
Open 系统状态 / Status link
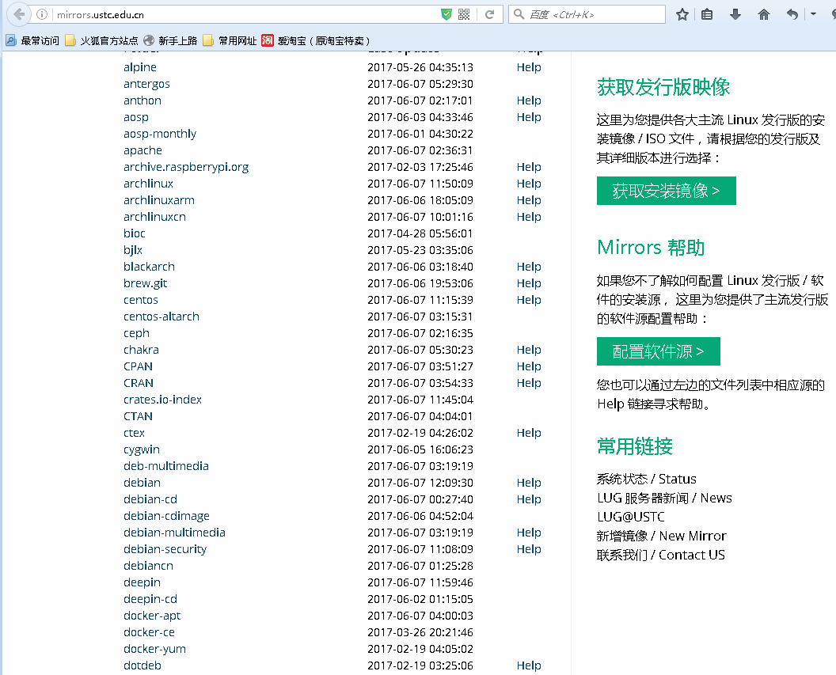646,479
